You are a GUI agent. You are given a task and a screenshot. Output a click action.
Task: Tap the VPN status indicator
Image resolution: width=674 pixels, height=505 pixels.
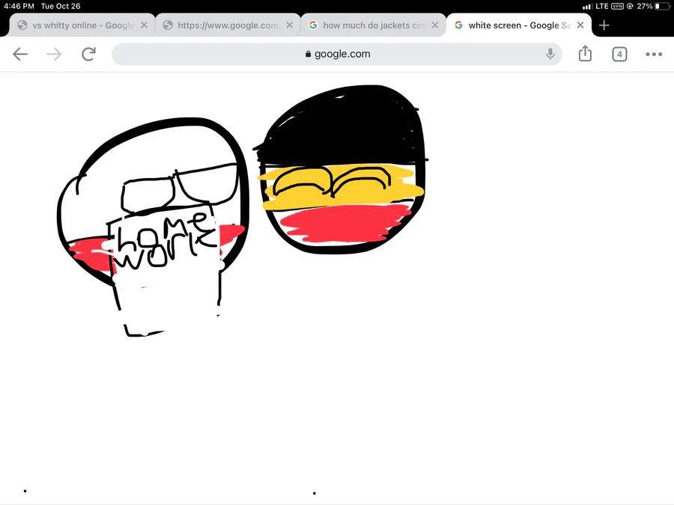618,6
